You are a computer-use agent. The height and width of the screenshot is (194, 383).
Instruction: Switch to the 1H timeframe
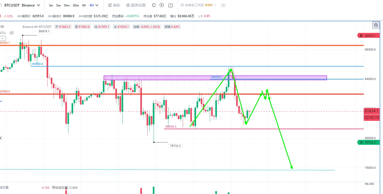coord(84,5)
